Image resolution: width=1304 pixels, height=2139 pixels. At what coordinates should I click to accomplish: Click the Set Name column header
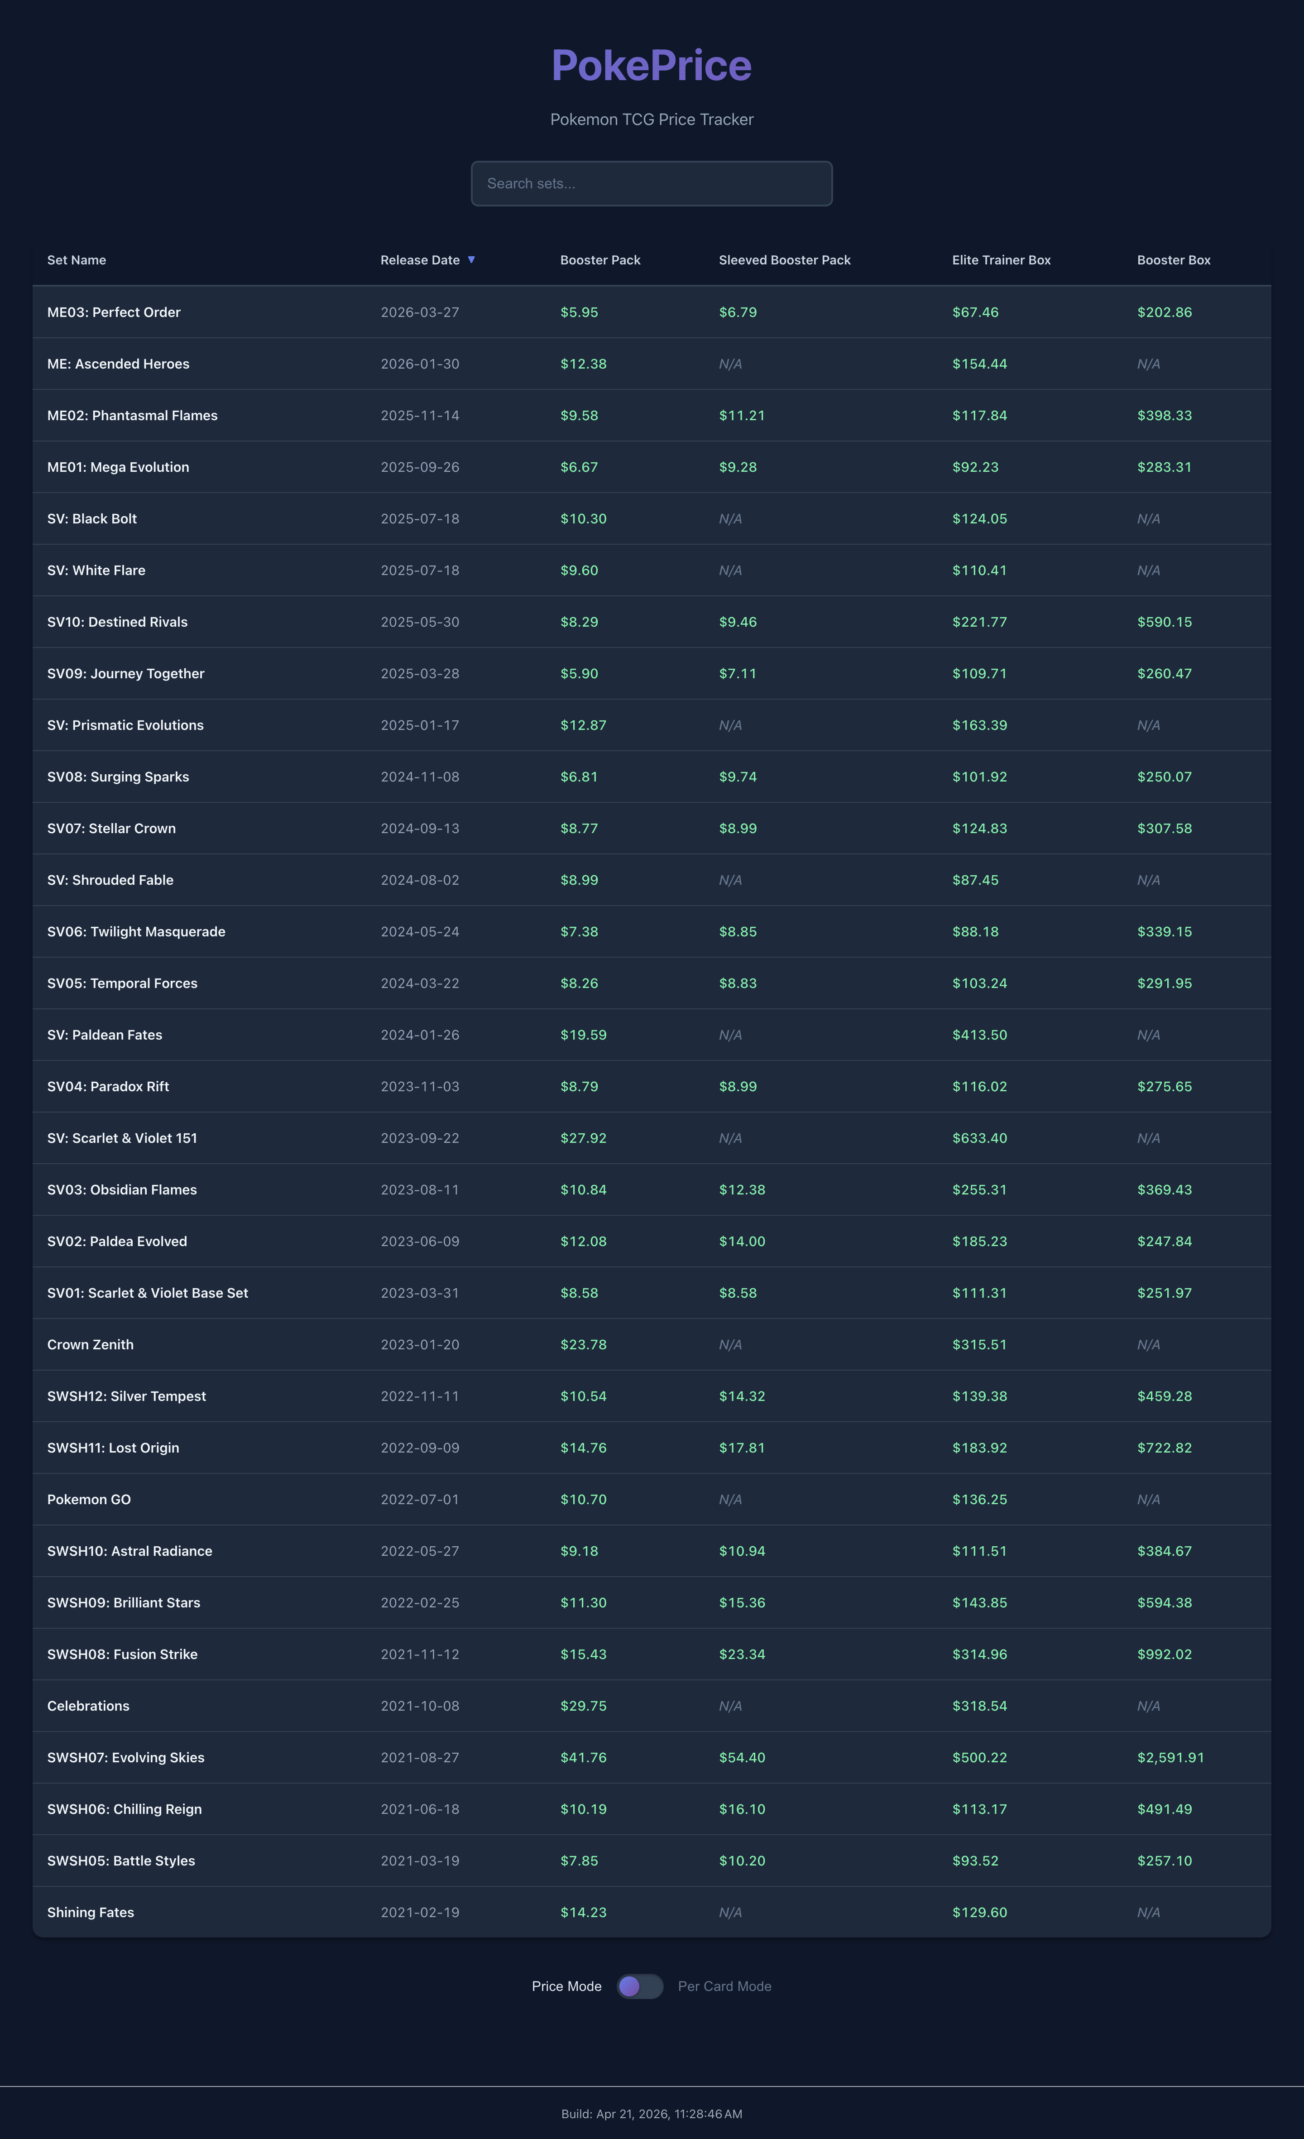[x=77, y=259]
